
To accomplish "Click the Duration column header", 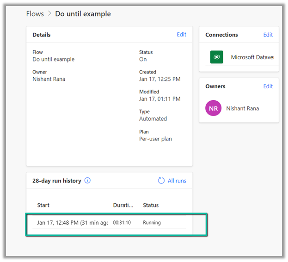I will pyautogui.click(x=123, y=205).
